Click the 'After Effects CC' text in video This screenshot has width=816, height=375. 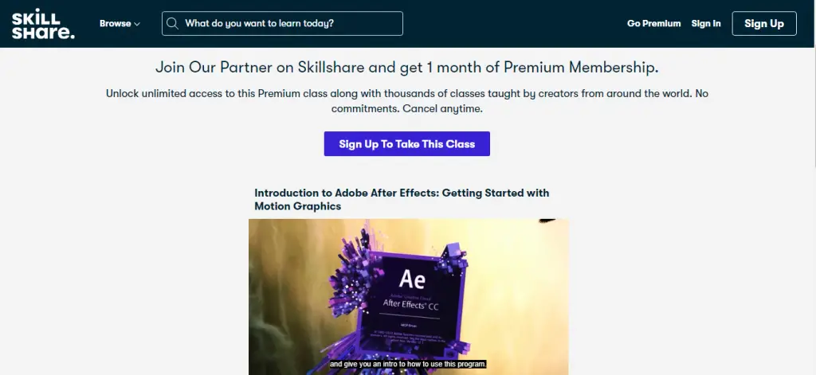pyautogui.click(x=411, y=303)
